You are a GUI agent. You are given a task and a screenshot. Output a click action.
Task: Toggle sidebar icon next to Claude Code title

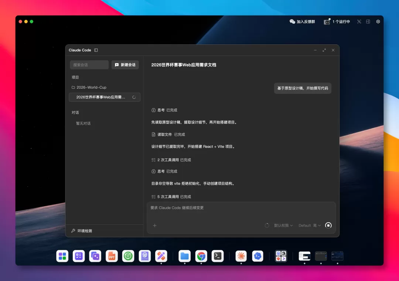[96, 50]
